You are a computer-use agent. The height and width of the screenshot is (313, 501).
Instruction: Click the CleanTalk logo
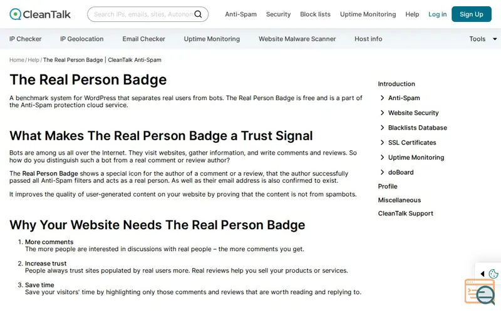pos(40,14)
